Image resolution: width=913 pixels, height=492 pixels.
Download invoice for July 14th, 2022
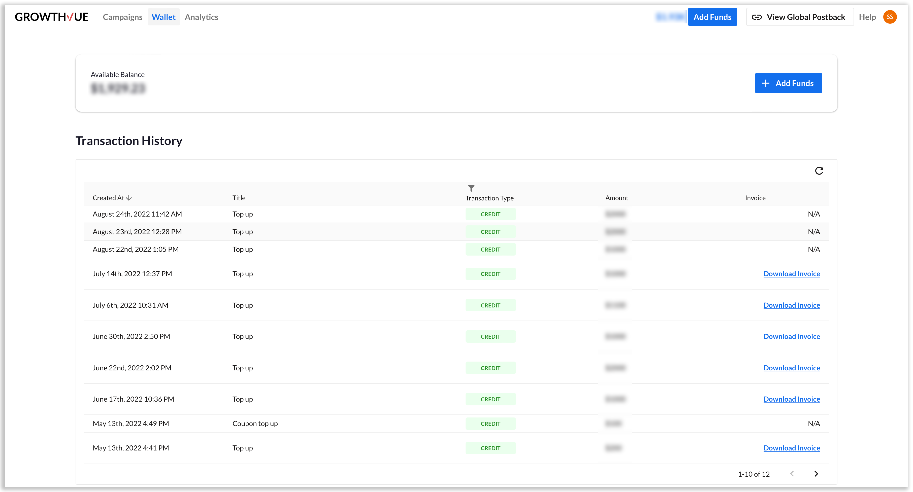click(x=791, y=273)
